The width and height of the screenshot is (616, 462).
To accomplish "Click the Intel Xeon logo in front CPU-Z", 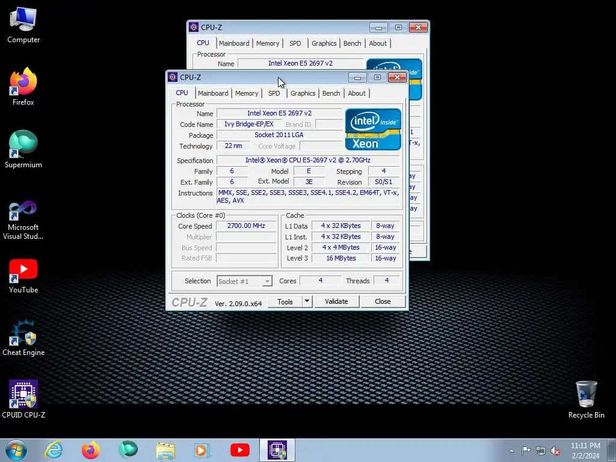I will (373, 129).
